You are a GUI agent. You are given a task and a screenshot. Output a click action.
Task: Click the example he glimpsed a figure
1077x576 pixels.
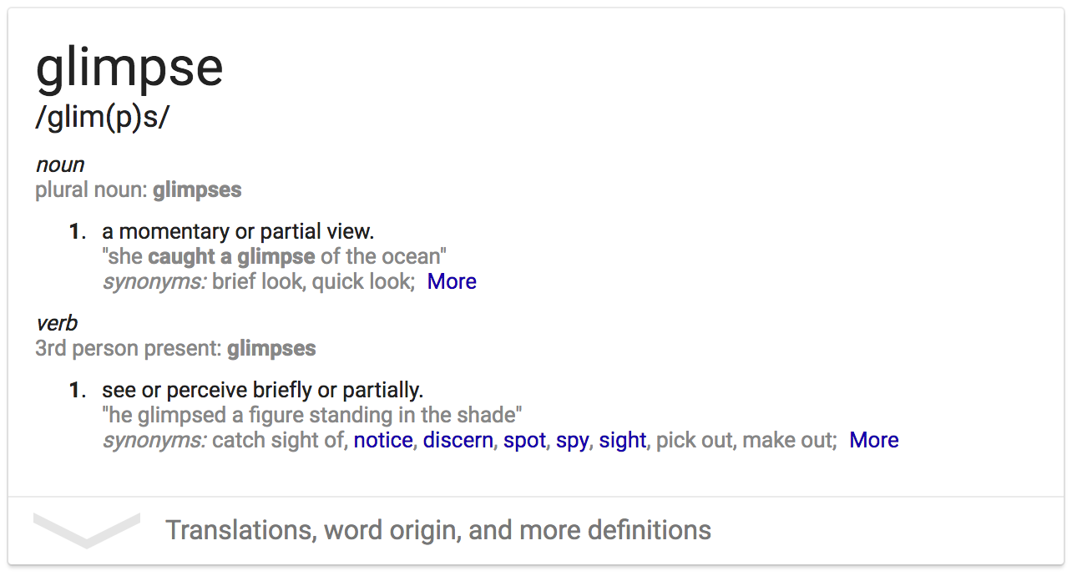312,415
